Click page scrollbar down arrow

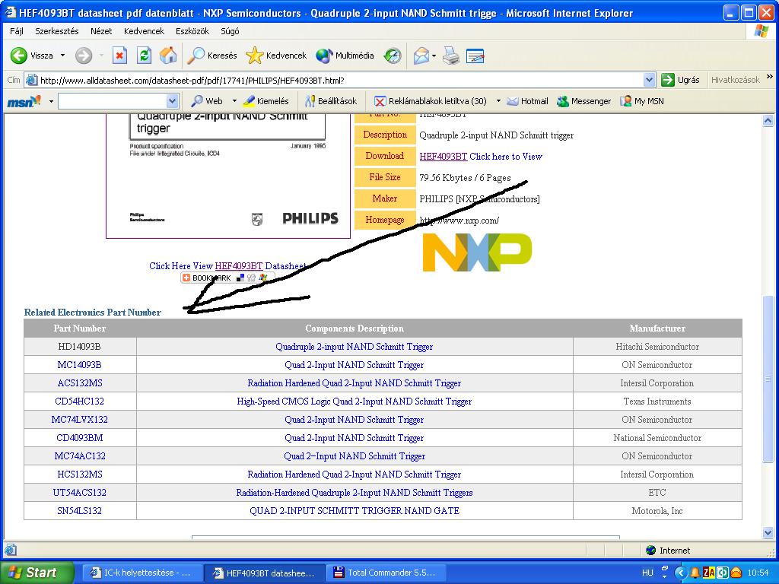768,533
